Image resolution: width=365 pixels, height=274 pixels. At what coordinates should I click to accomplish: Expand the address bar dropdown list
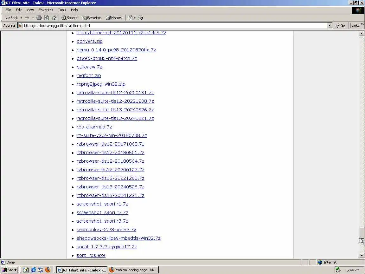tap(330, 26)
